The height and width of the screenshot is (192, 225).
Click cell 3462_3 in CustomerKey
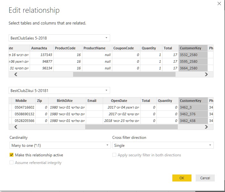point(193,107)
